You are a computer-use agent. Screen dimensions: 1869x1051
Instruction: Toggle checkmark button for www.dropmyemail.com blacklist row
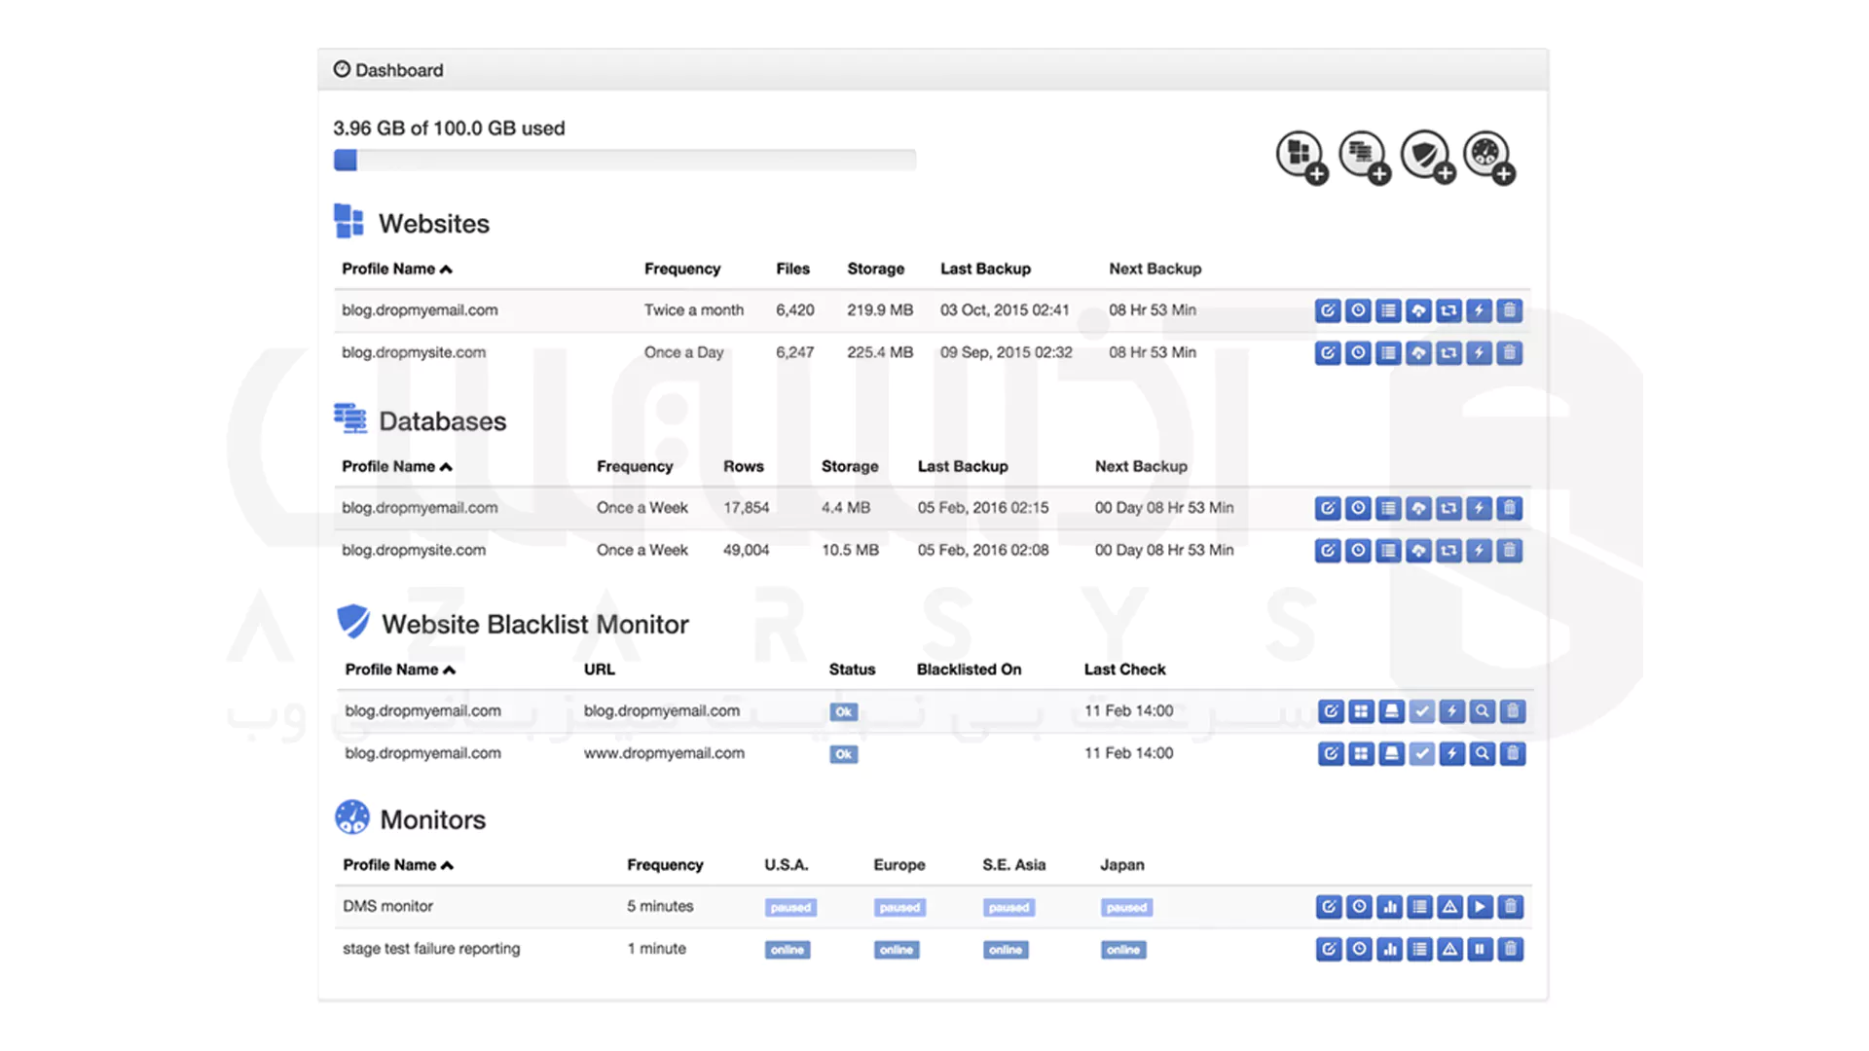point(1422,753)
